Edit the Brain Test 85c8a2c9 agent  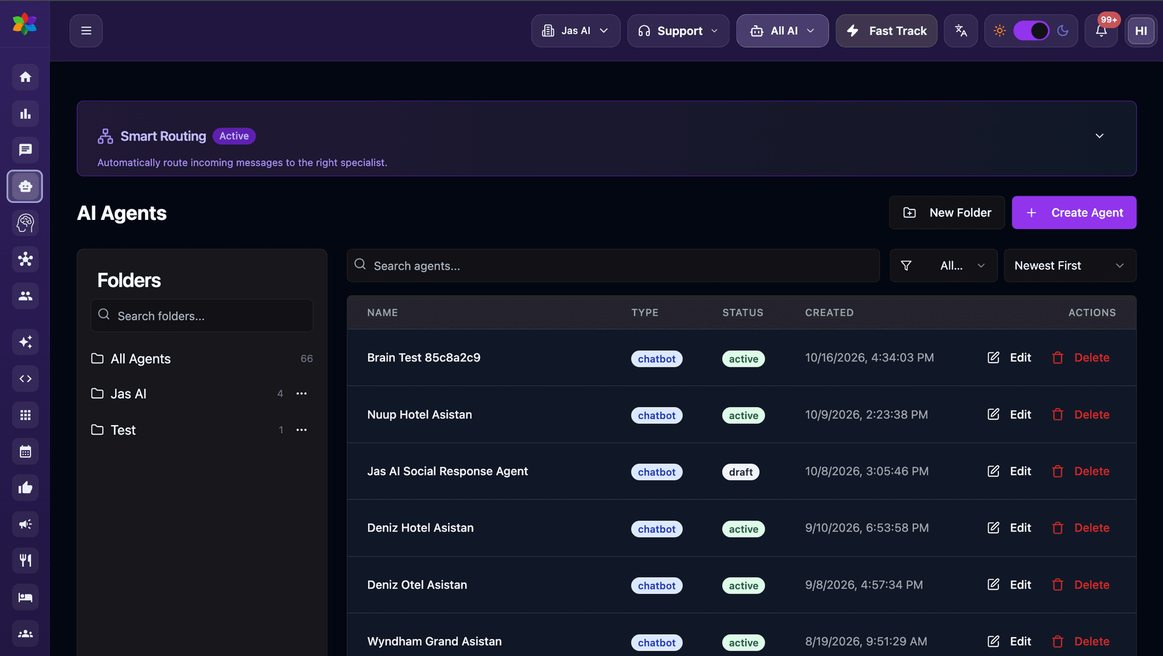(1009, 358)
